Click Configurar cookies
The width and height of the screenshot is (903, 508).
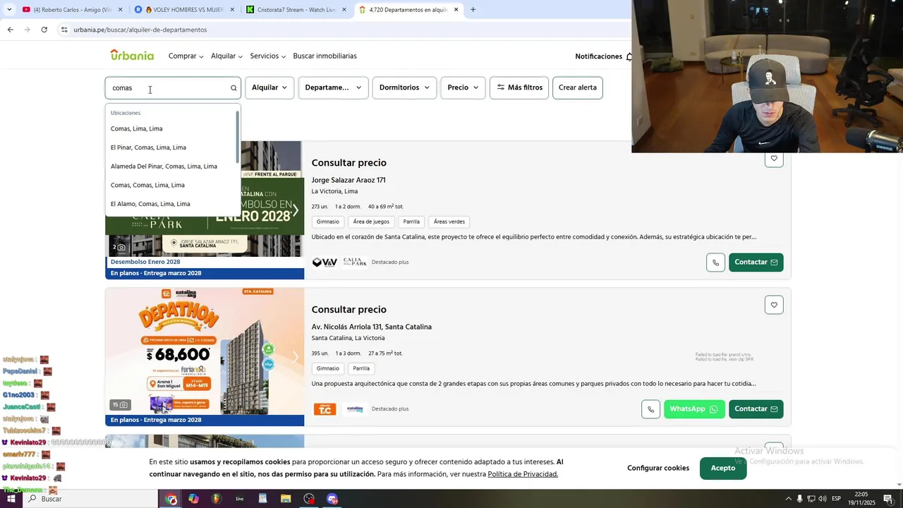[658, 468]
